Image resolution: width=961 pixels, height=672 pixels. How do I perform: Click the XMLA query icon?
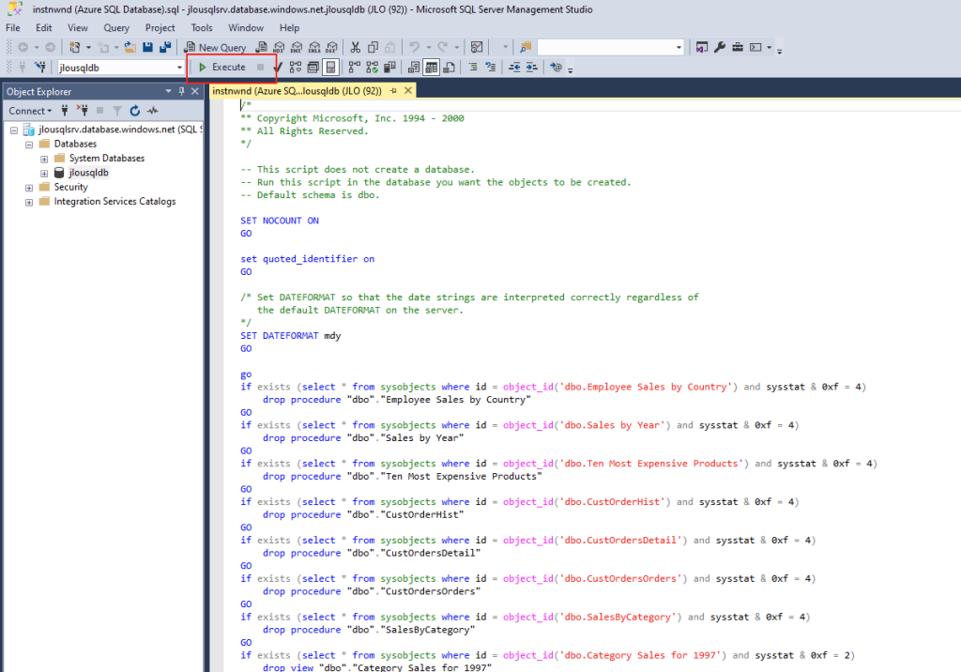click(x=314, y=47)
